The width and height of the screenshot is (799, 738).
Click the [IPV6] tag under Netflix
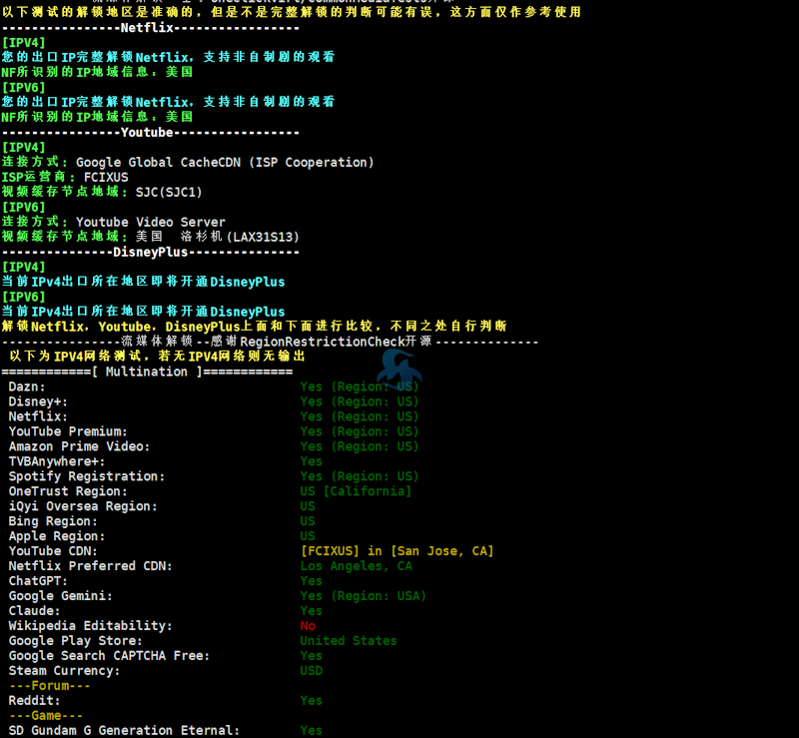(23, 88)
